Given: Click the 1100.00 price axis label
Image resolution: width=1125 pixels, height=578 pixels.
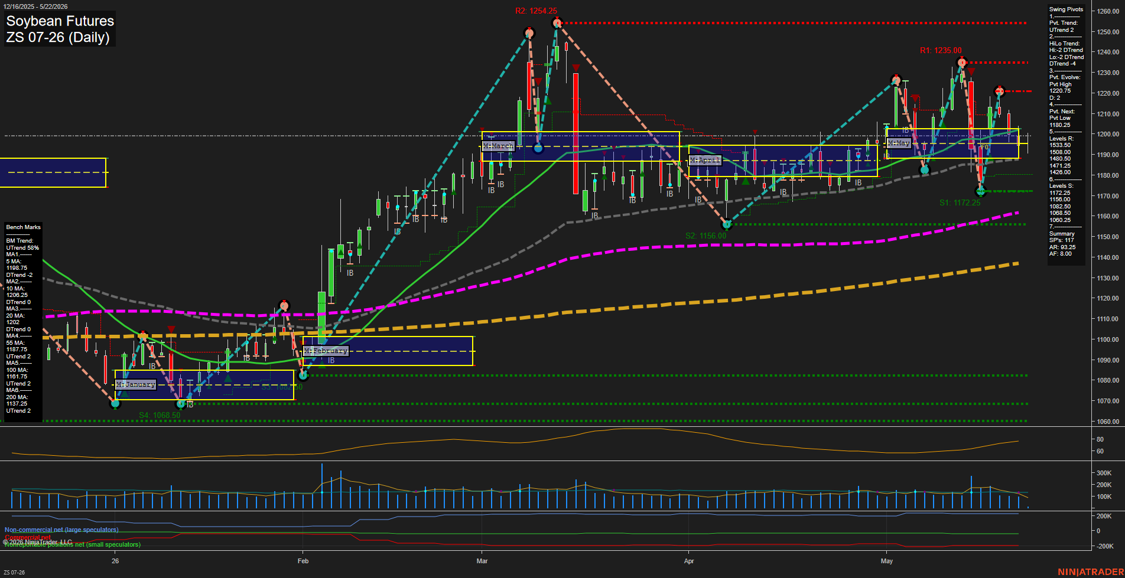Looking at the screenshot, I should (x=1108, y=340).
